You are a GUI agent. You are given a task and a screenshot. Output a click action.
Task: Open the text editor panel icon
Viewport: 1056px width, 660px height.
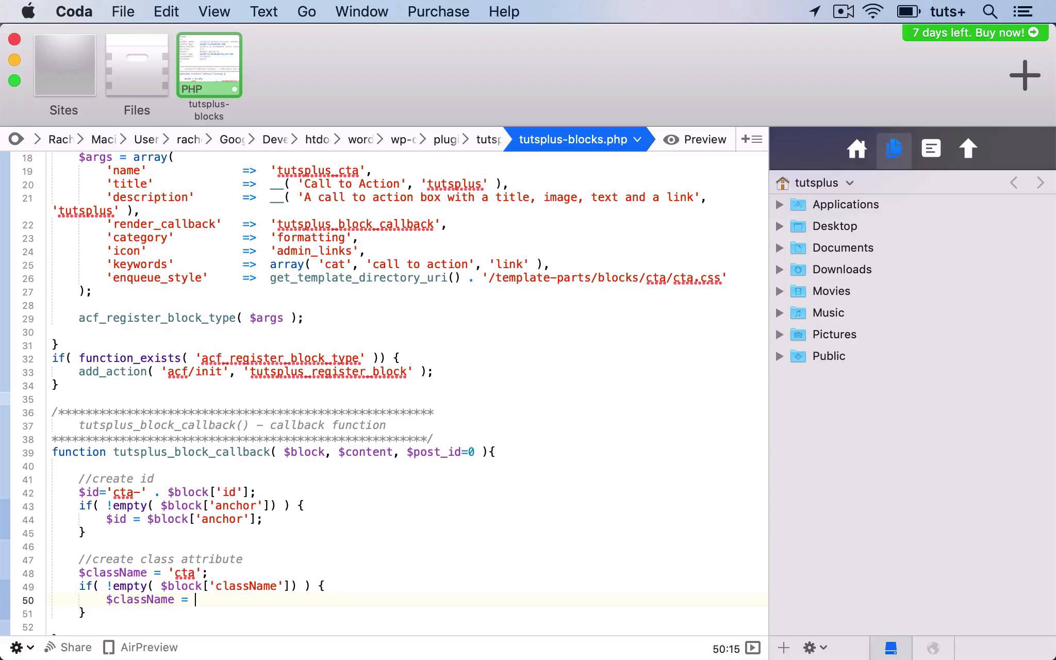click(931, 148)
